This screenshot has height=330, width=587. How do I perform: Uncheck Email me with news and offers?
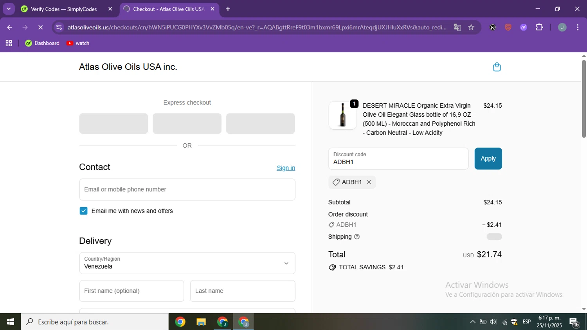83,211
